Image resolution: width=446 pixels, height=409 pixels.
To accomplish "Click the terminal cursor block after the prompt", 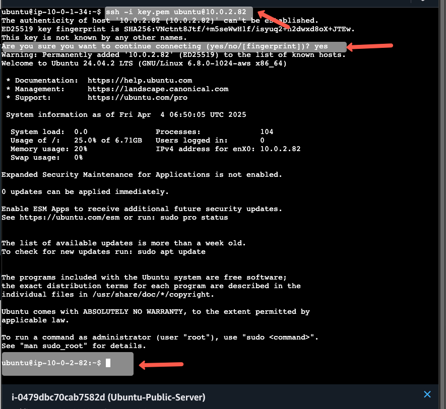I will (108, 363).
